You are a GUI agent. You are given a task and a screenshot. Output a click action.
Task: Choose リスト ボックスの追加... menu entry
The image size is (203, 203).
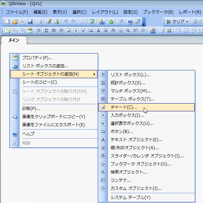tap(54, 66)
